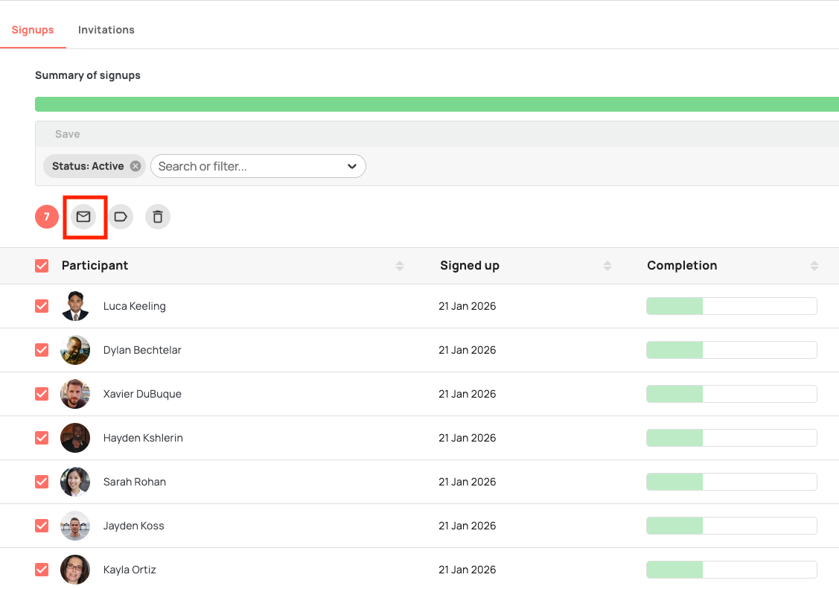Deselect Hayden Kshlerin's row checkbox
This screenshot has height=589, width=839.
[x=42, y=438]
